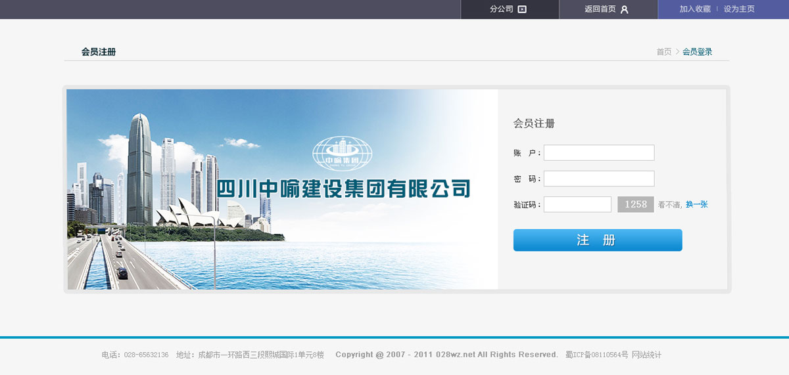Click the person icon next to 返回首页
Viewport: 789px width, 375px height.
[x=625, y=9]
